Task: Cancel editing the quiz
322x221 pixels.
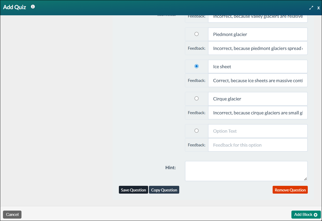Action: (x=12, y=215)
